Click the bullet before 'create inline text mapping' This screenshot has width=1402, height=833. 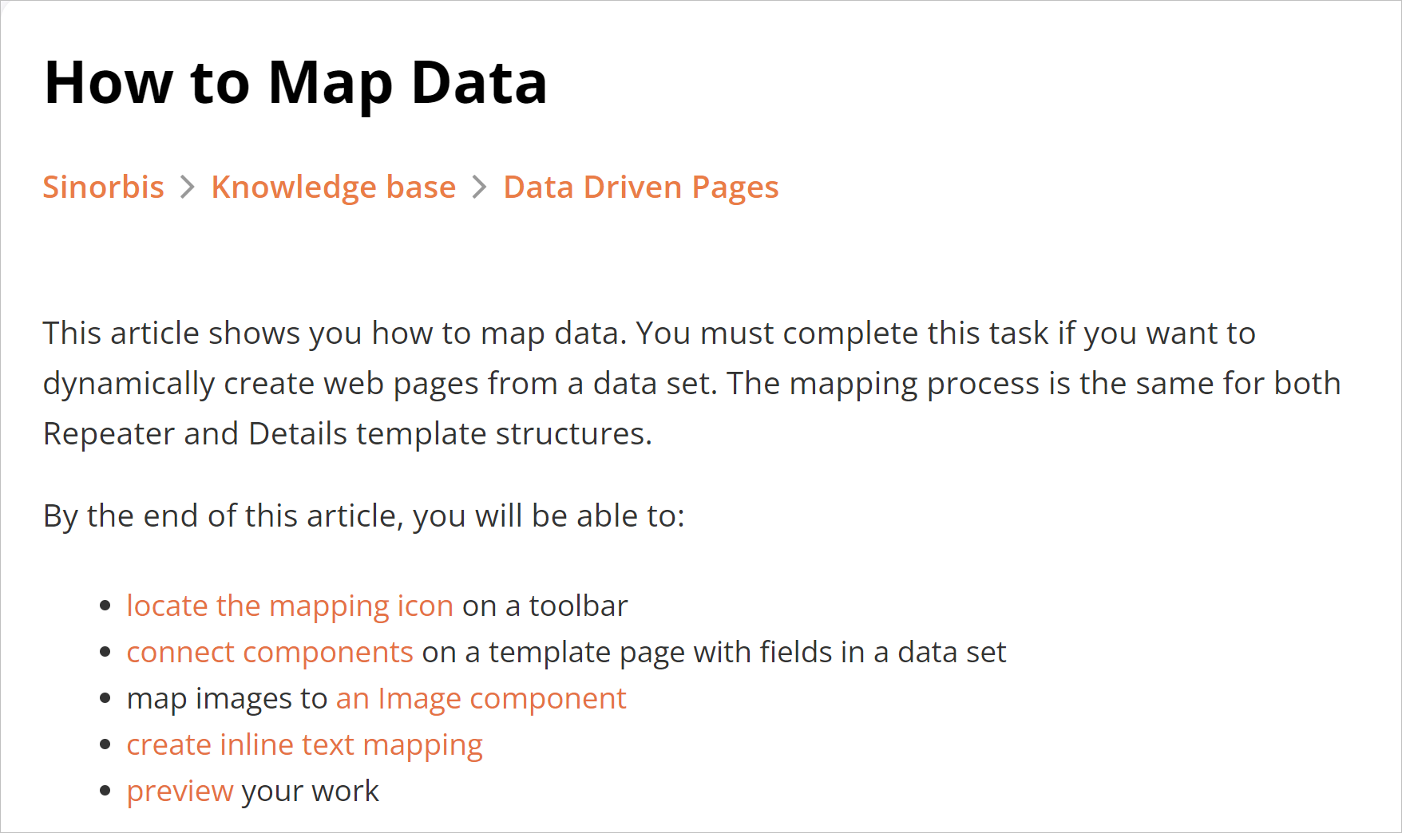(x=105, y=745)
